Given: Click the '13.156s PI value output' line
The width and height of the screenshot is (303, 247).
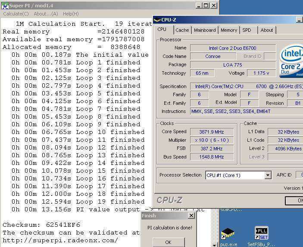Looking at the screenshot, I should (x=108, y=209).
